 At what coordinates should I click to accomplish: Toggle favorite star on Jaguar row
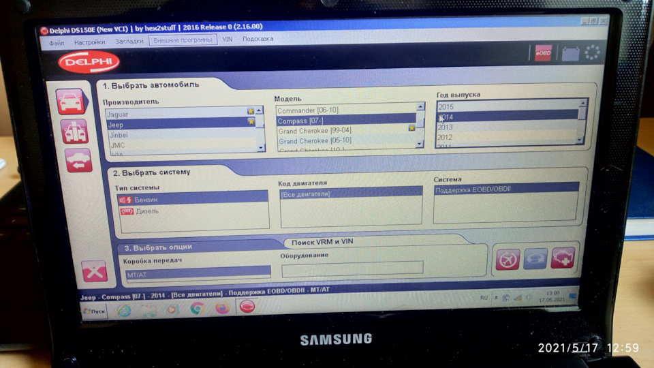(x=250, y=111)
